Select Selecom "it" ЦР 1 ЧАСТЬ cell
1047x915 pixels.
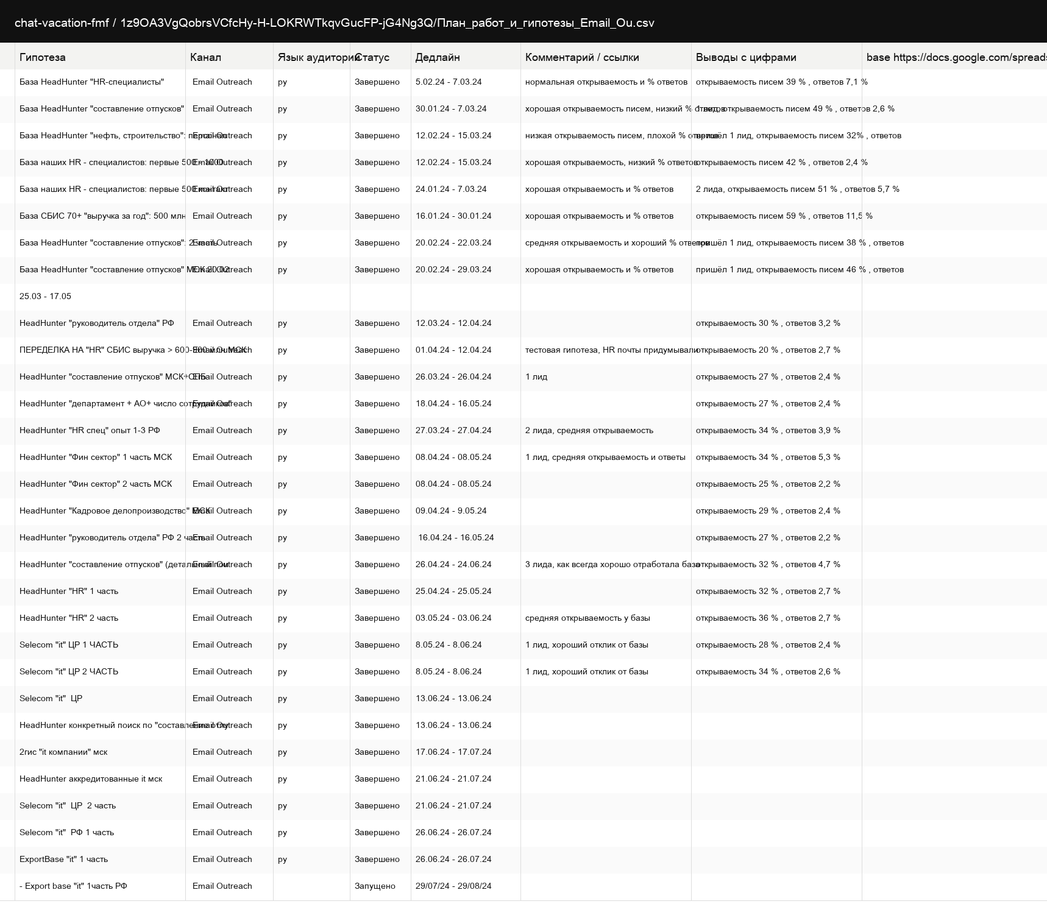tap(69, 645)
